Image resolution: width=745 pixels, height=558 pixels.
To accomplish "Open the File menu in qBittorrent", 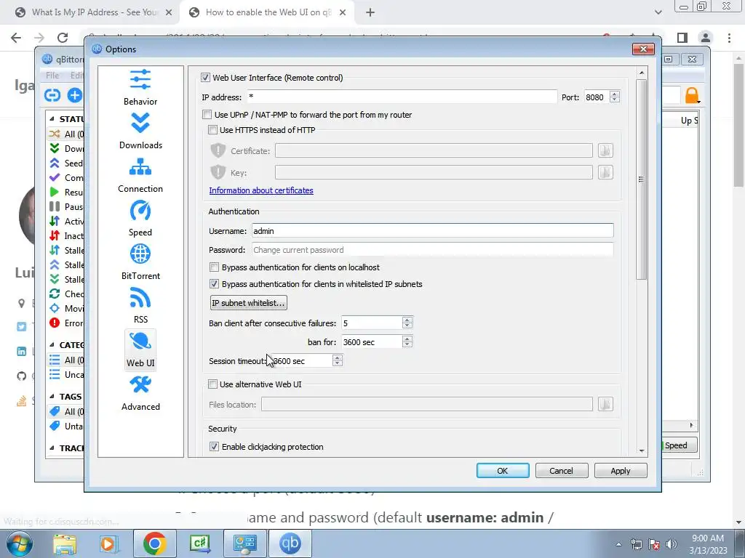I will 52,75.
